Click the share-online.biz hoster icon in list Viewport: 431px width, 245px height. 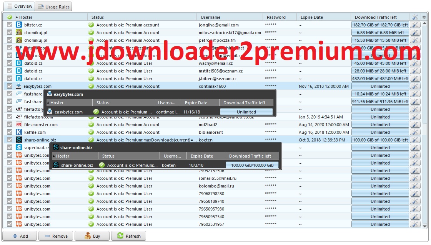(19, 140)
